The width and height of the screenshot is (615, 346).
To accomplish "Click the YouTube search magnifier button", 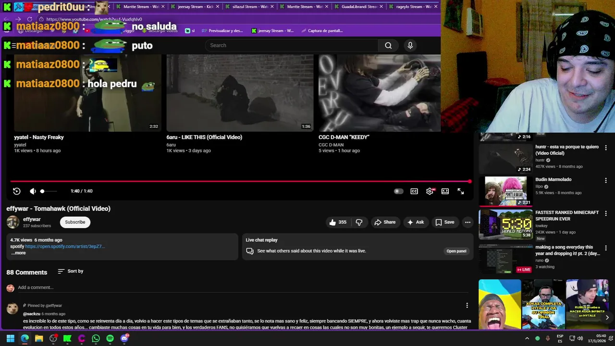I will pyautogui.click(x=388, y=45).
